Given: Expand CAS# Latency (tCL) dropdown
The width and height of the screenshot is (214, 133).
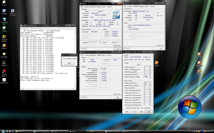Looking at the screenshot, I should click(150, 67).
